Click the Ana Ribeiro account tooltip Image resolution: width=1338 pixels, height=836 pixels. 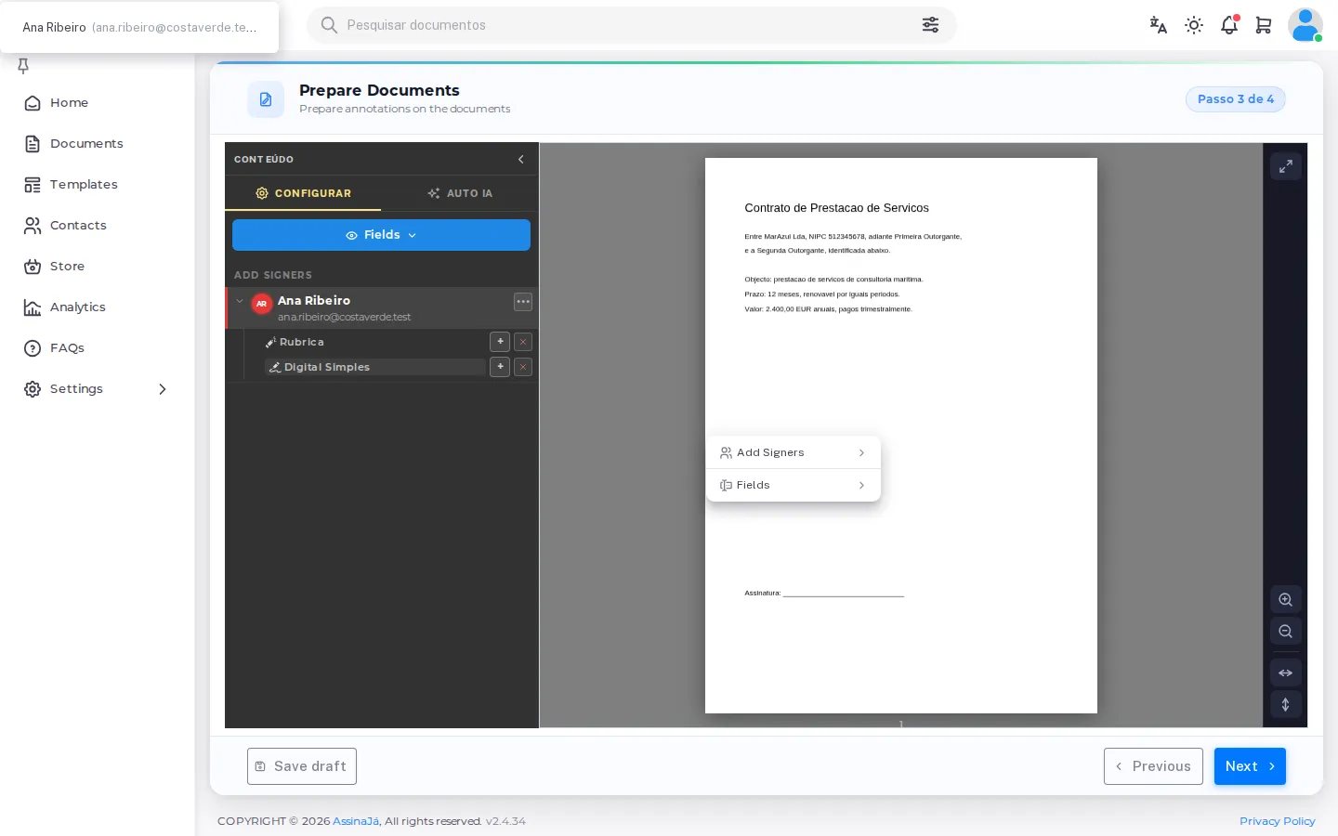(x=139, y=27)
